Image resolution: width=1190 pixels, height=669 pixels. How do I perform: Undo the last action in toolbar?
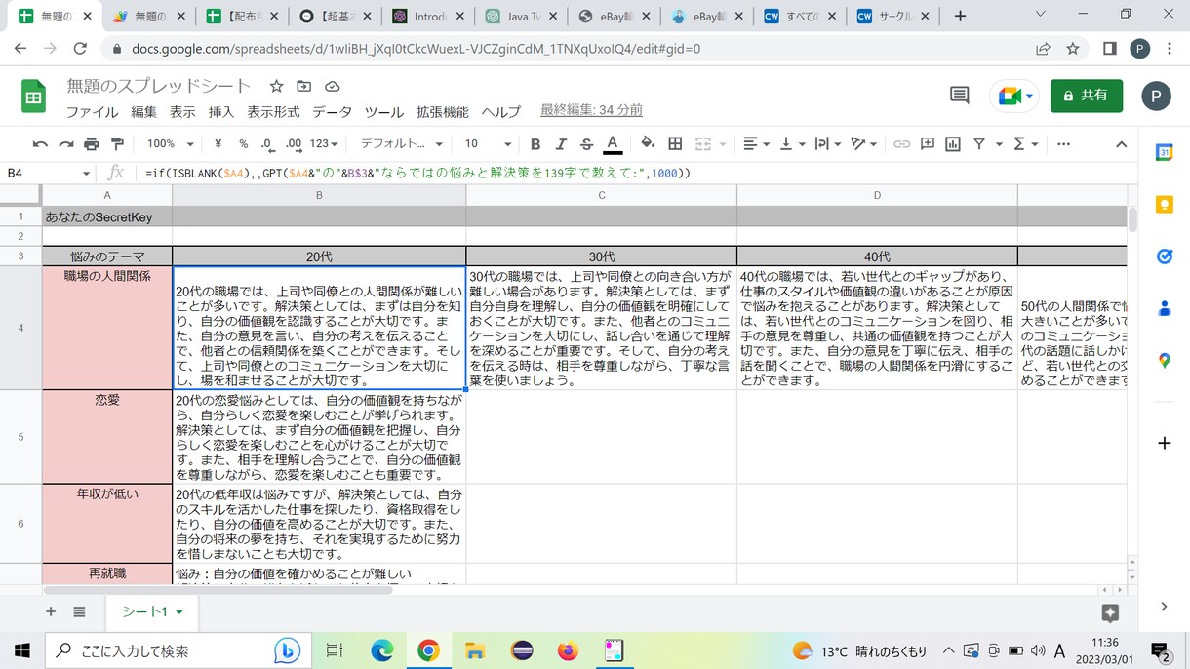click(x=40, y=144)
